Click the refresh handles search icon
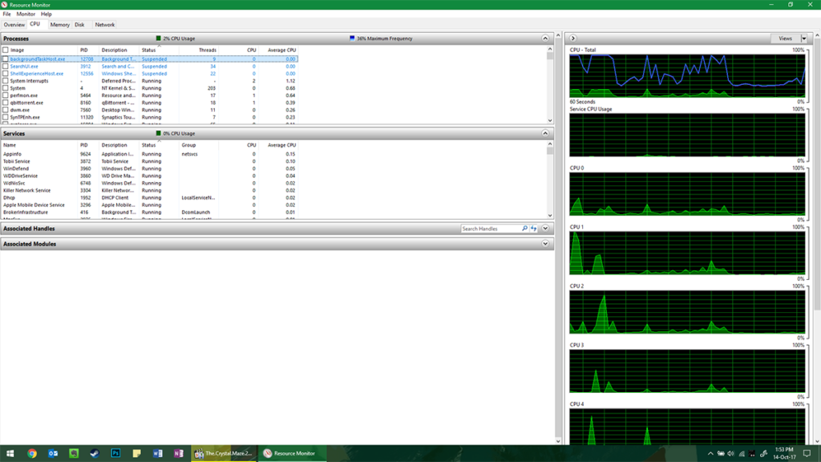821x462 pixels. (533, 229)
